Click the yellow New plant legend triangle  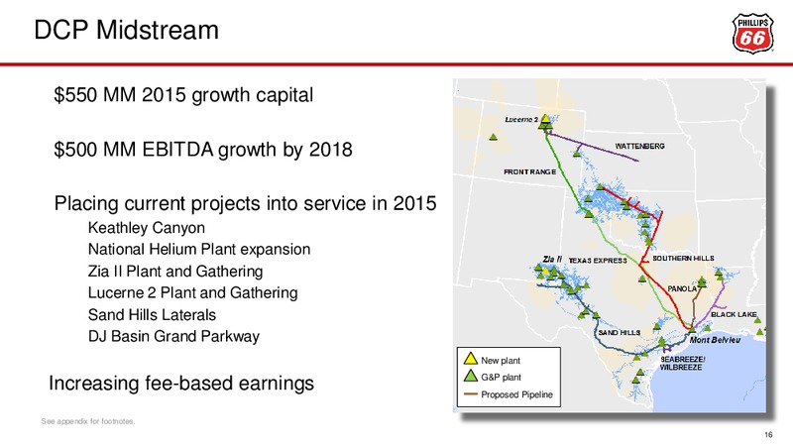pyautogui.click(x=471, y=359)
